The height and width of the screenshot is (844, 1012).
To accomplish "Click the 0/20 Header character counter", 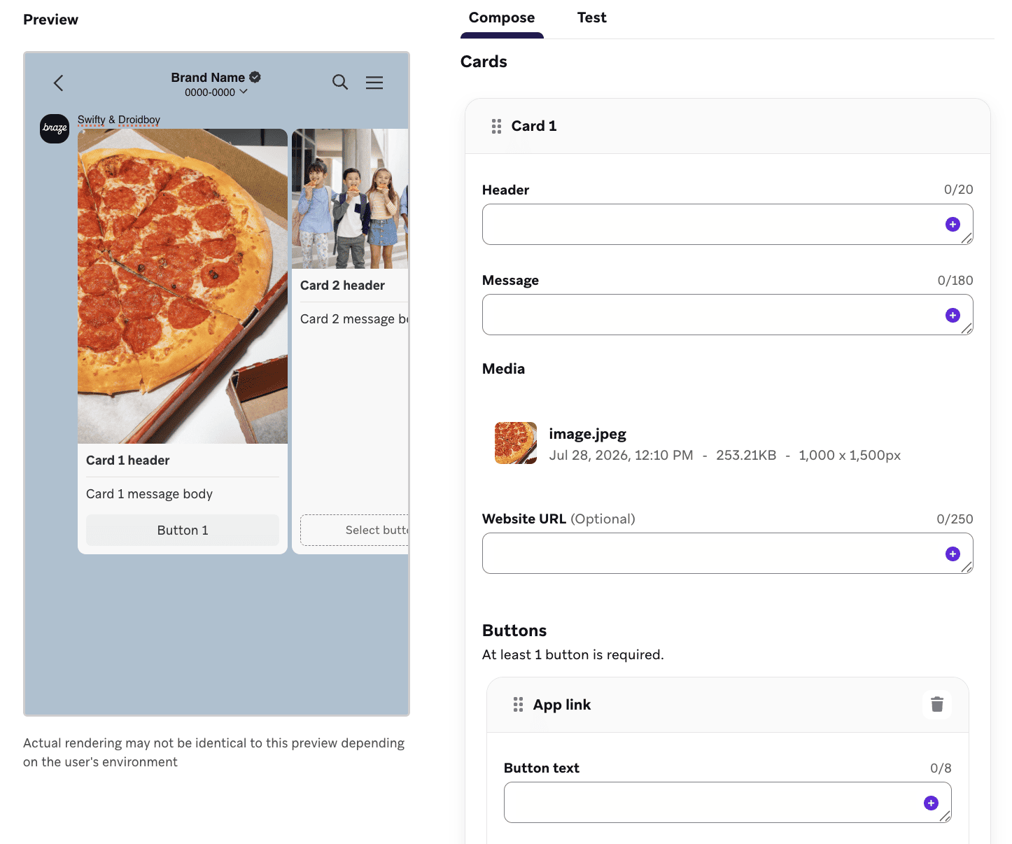I will (x=958, y=190).
